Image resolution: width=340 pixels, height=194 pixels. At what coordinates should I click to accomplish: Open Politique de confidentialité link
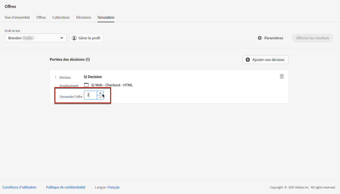pos(66,187)
